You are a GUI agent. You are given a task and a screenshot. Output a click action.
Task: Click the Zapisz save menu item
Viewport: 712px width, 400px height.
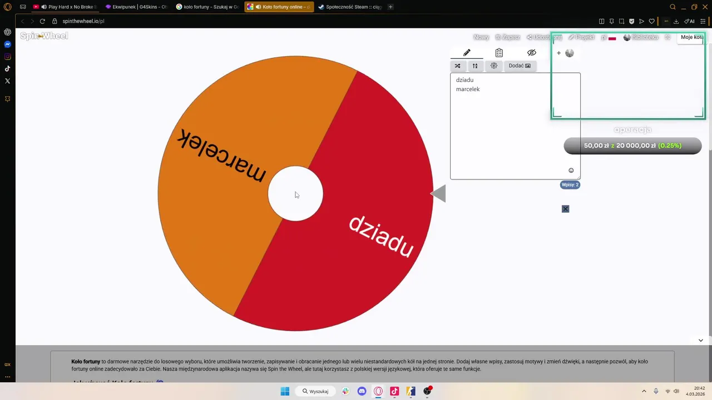(x=508, y=37)
